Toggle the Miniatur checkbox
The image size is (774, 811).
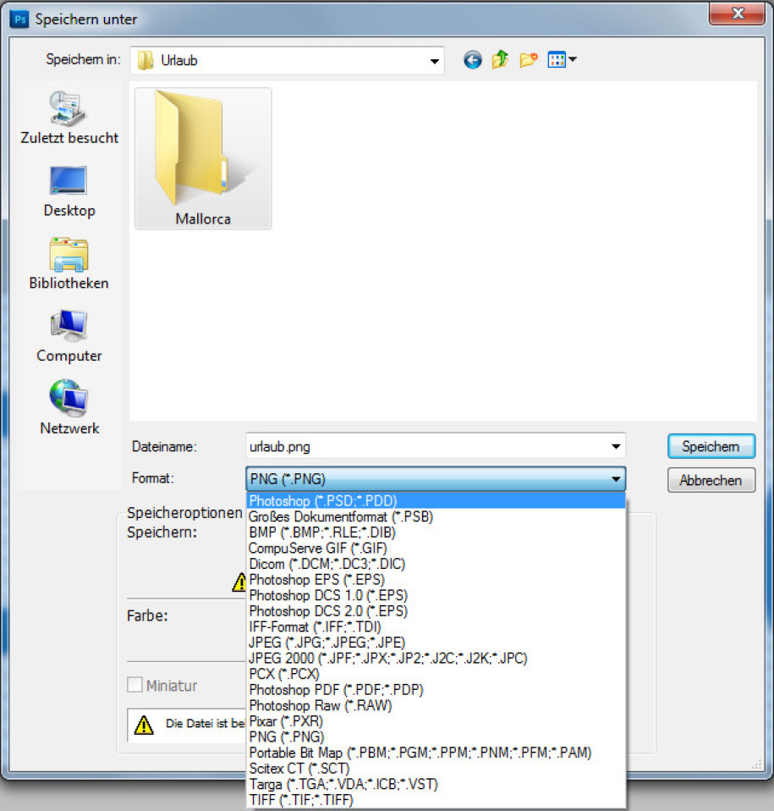coord(134,685)
